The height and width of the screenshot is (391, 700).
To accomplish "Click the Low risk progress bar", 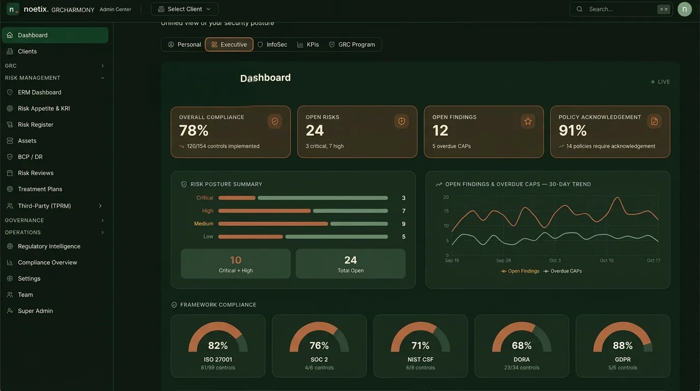I will tap(303, 237).
